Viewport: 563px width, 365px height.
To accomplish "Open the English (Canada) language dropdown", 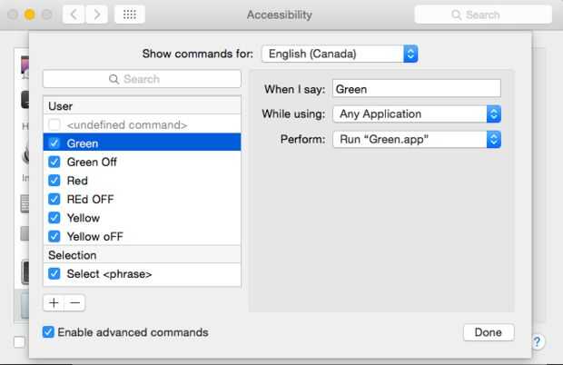I will [340, 54].
